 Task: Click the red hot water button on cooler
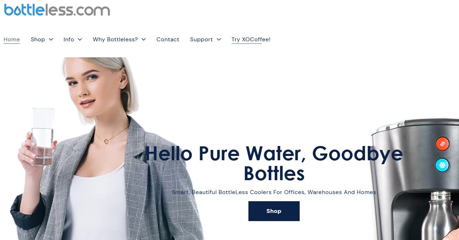(x=442, y=144)
